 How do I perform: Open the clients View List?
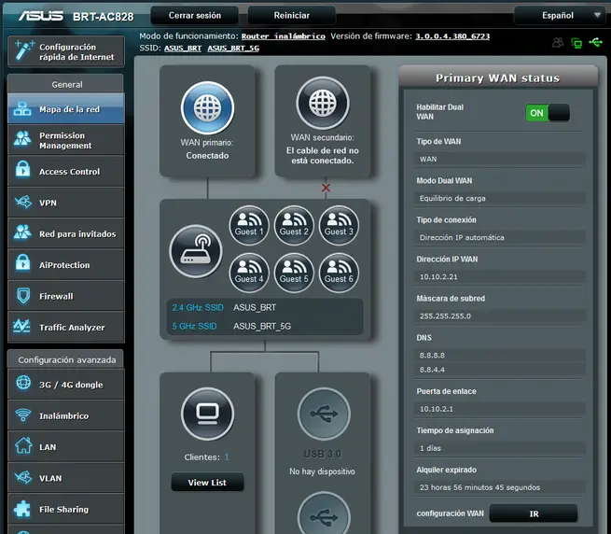(x=207, y=483)
